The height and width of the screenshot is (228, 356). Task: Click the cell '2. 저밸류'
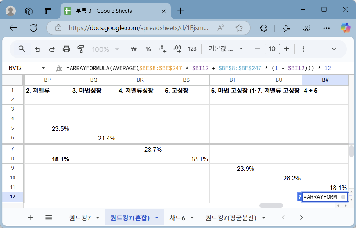click(47, 91)
